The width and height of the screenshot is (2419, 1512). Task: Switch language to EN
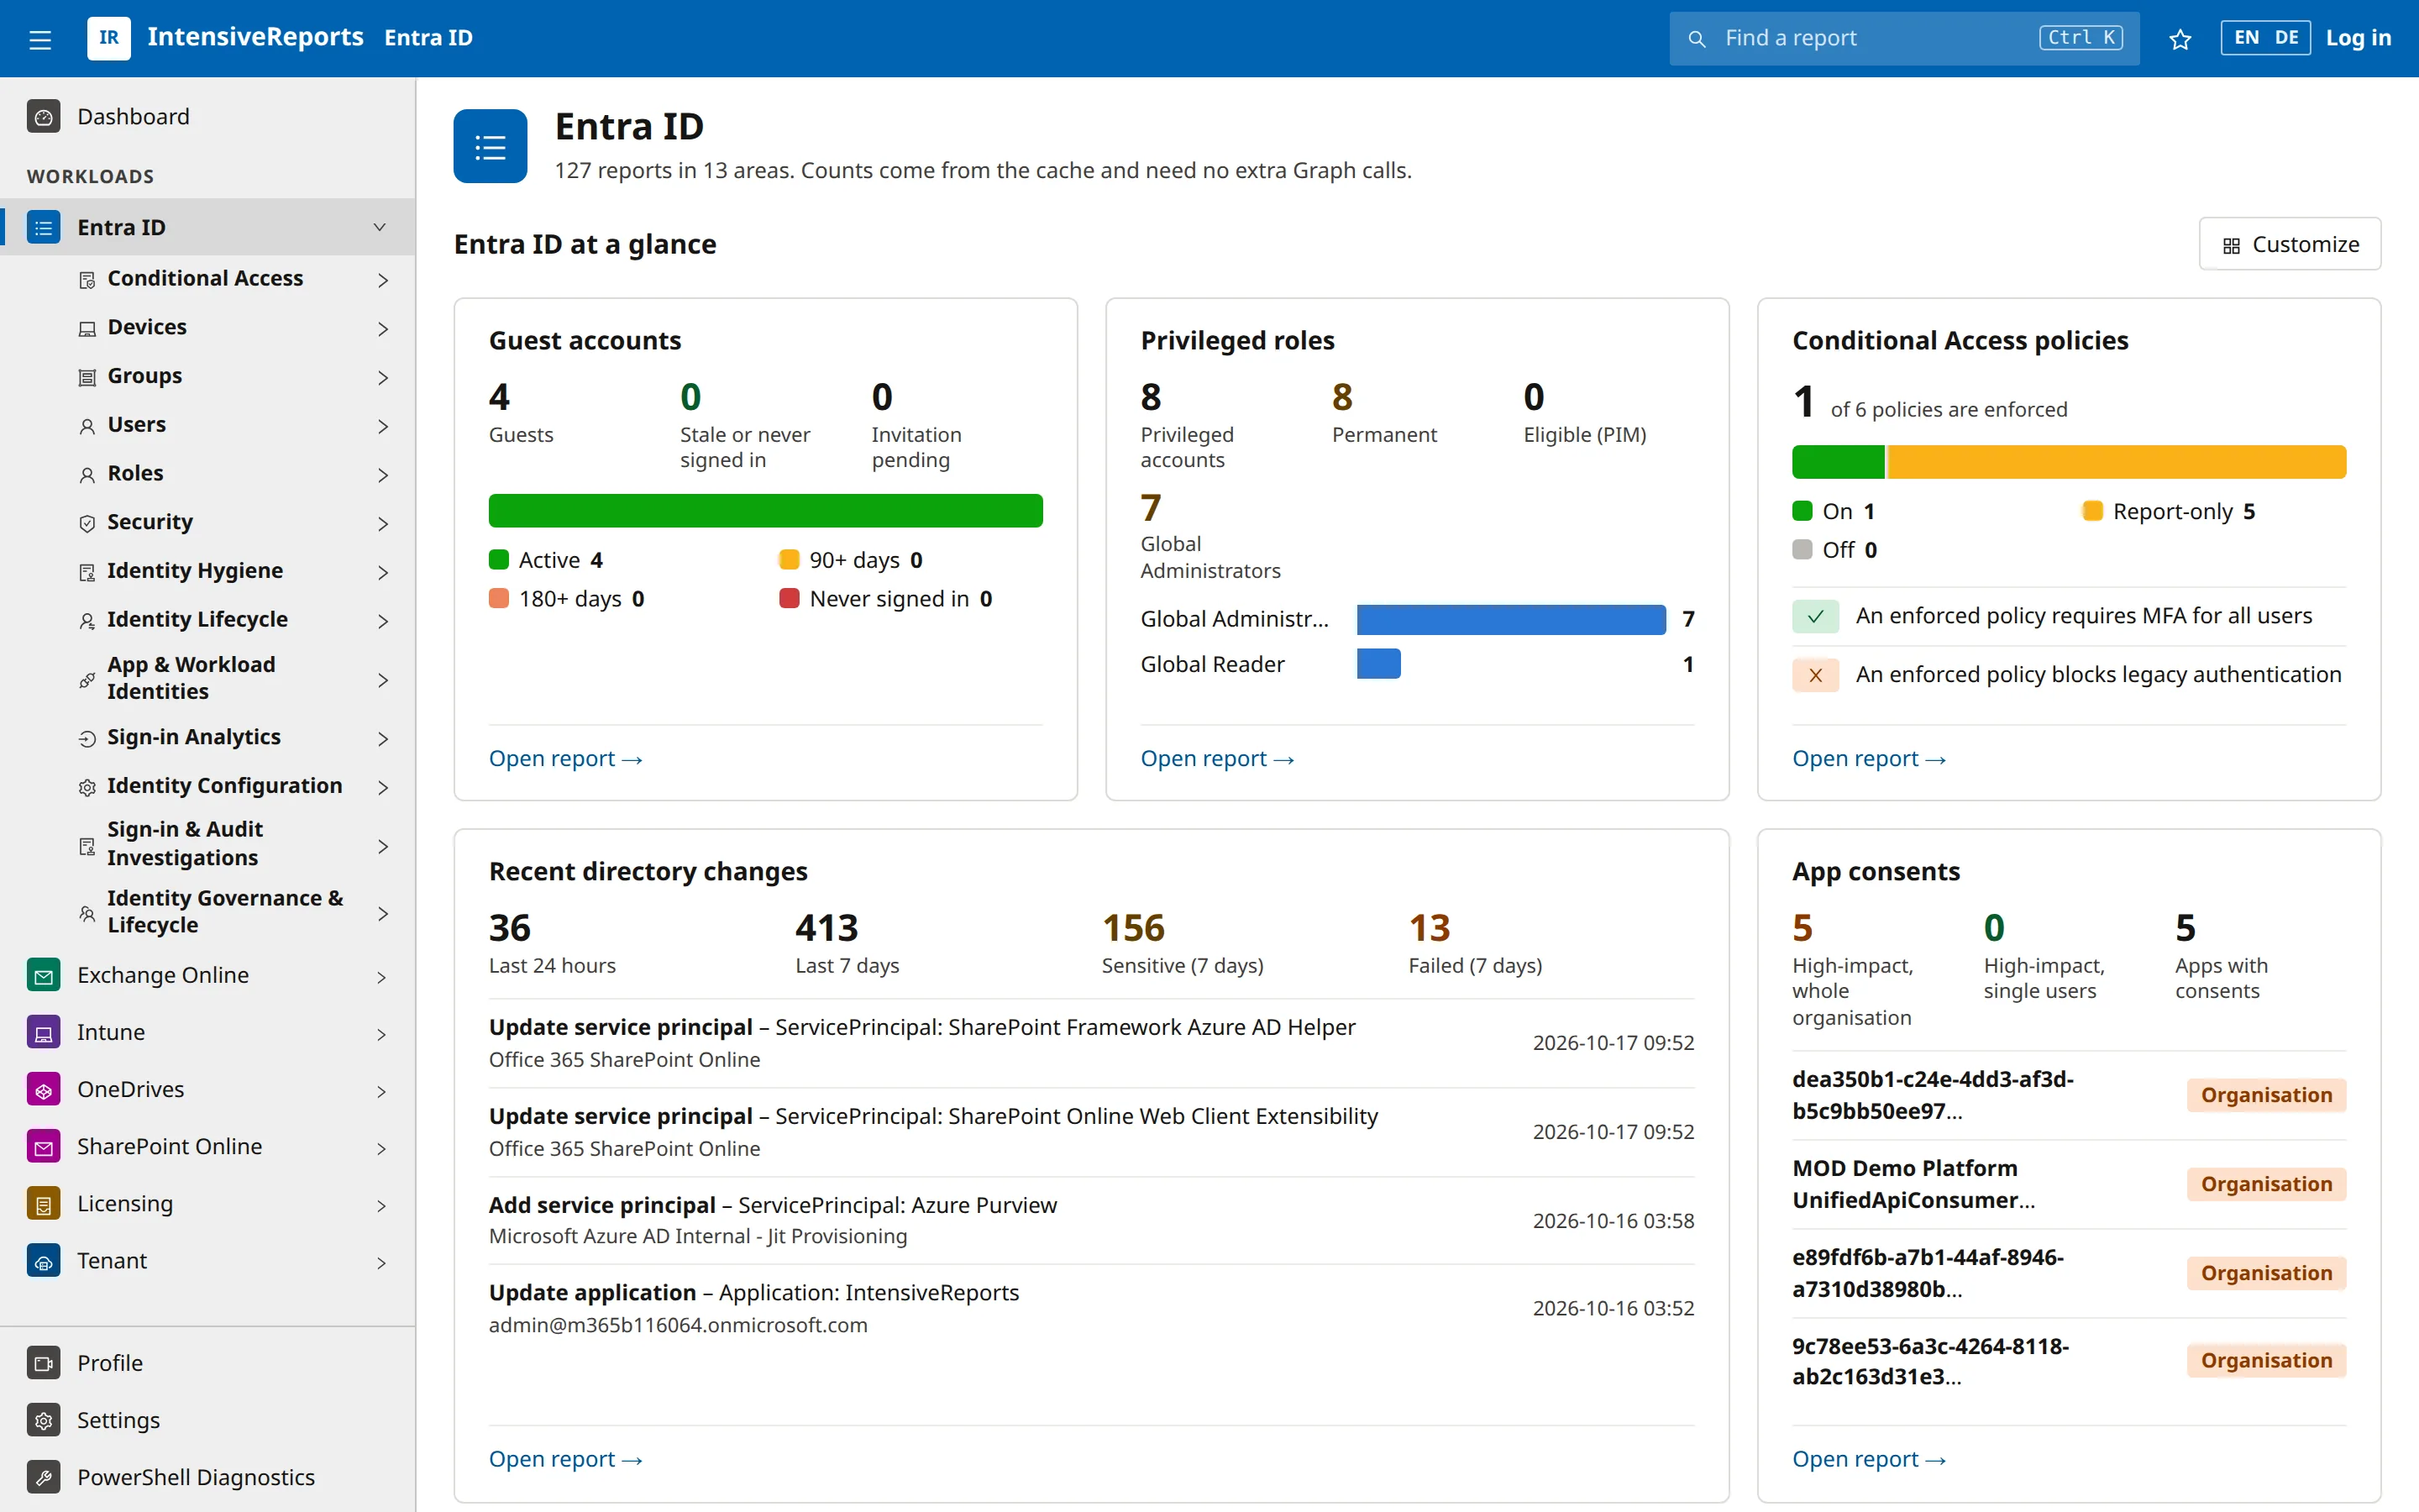[x=2246, y=38]
